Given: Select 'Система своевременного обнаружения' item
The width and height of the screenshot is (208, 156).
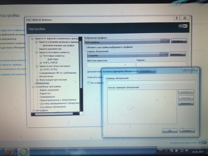Looking at the screenshot, I should tap(60, 103).
